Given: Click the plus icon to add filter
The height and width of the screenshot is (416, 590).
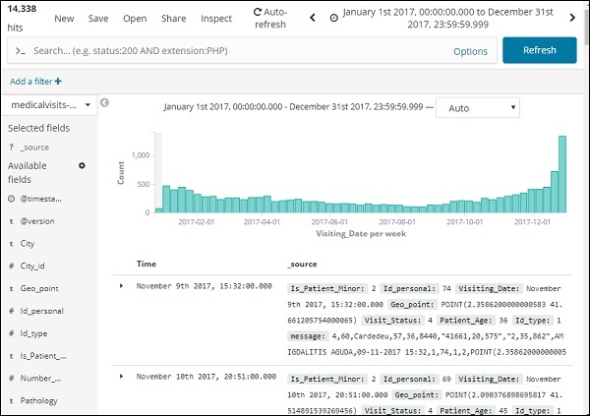Looking at the screenshot, I should (x=59, y=82).
